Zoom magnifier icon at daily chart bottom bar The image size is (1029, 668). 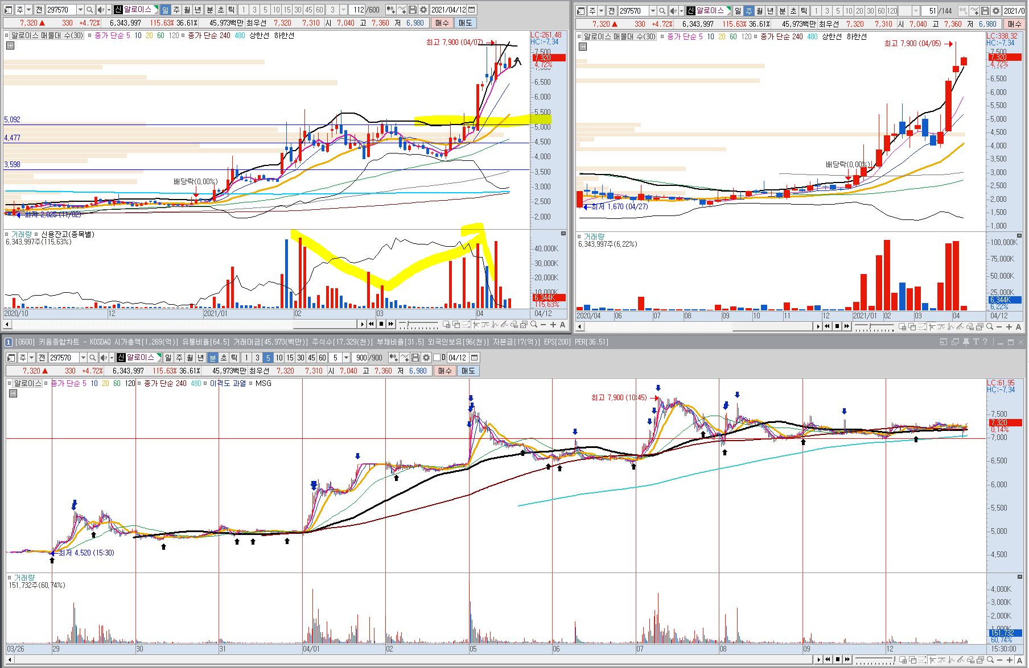534,325
